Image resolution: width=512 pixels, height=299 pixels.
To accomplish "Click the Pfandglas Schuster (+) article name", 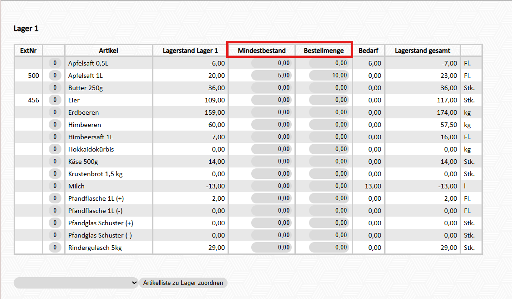I will coord(101,223).
